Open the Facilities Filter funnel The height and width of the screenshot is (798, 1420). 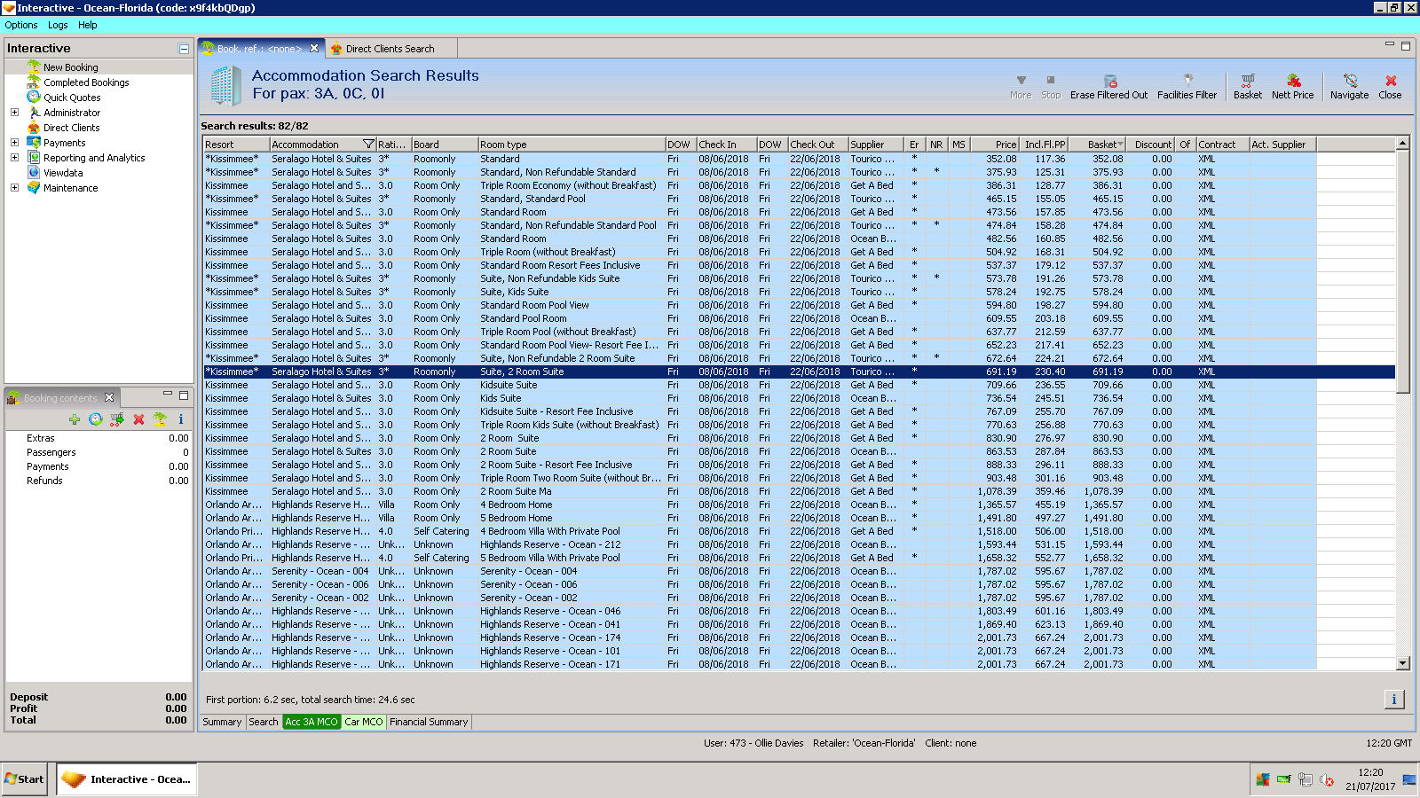pos(1187,82)
